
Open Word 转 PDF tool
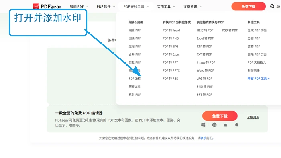coord(205,70)
